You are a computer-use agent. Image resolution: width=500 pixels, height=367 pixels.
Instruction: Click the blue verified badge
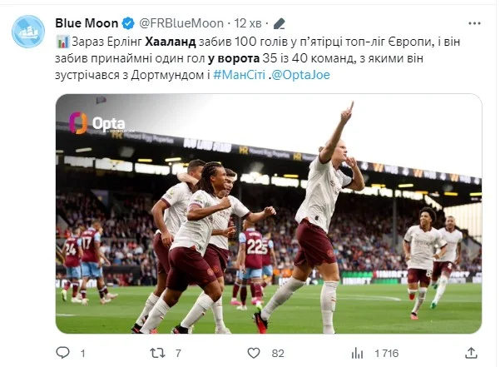coord(128,23)
